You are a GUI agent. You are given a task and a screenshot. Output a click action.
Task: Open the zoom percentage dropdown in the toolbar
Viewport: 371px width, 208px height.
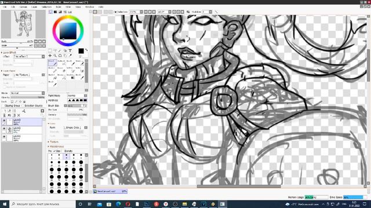pyautogui.click(x=141, y=12)
